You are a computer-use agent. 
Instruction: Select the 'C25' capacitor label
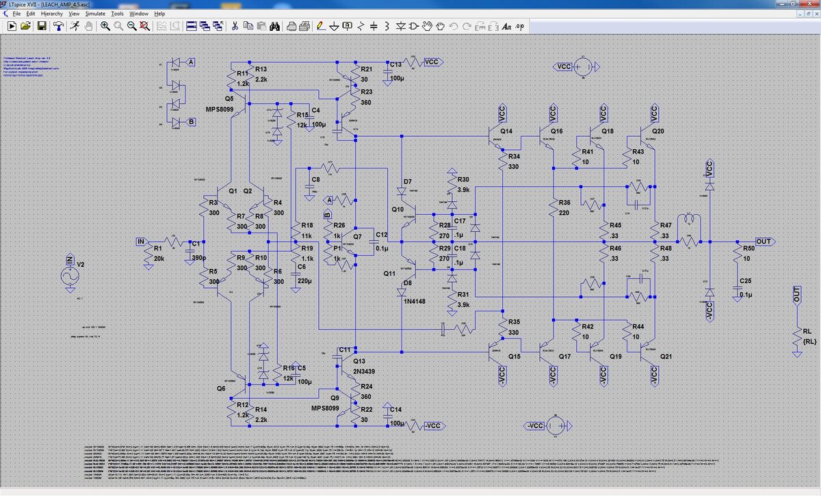(745, 282)
